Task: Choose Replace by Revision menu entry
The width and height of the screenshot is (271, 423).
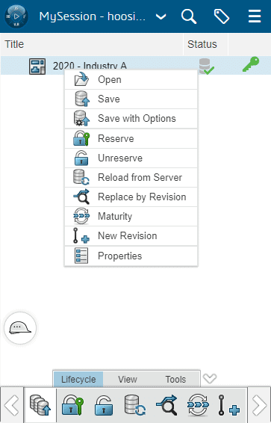Action: click(x=131, y=197)
